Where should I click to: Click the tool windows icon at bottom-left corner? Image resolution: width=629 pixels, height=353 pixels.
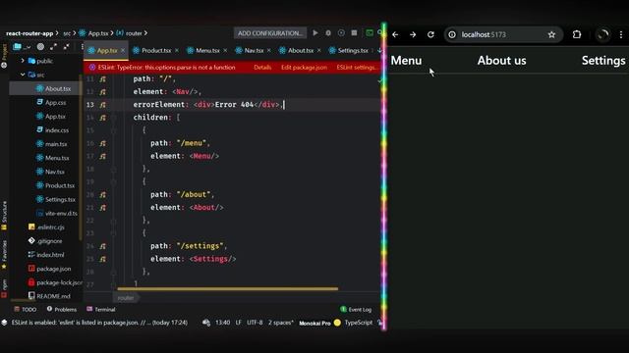point(4,323)
